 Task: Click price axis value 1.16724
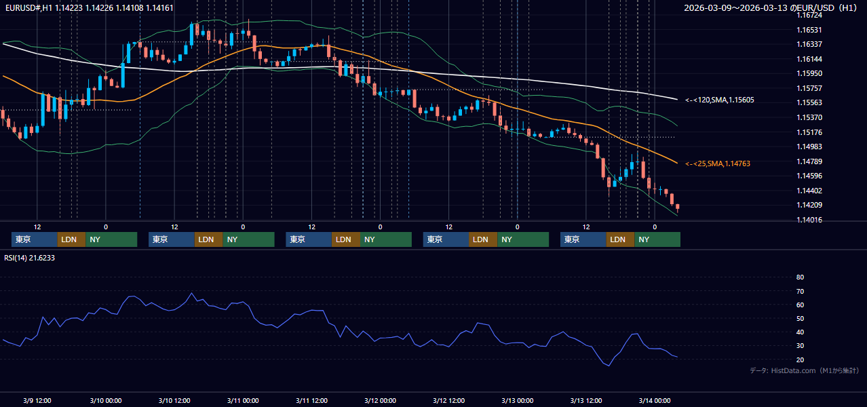(x=809, y=15)
